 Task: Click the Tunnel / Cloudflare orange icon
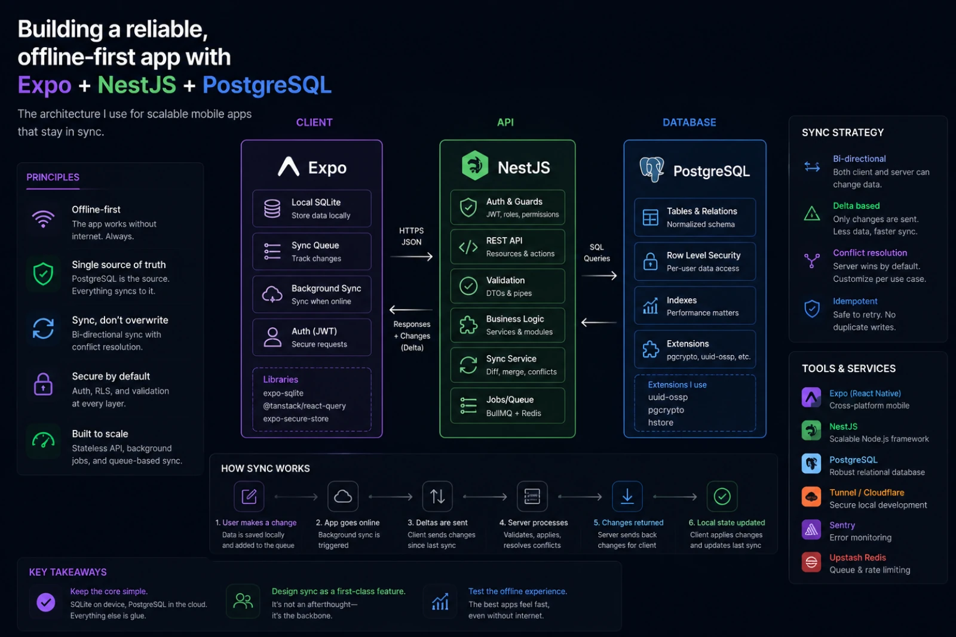click(811, 497)
